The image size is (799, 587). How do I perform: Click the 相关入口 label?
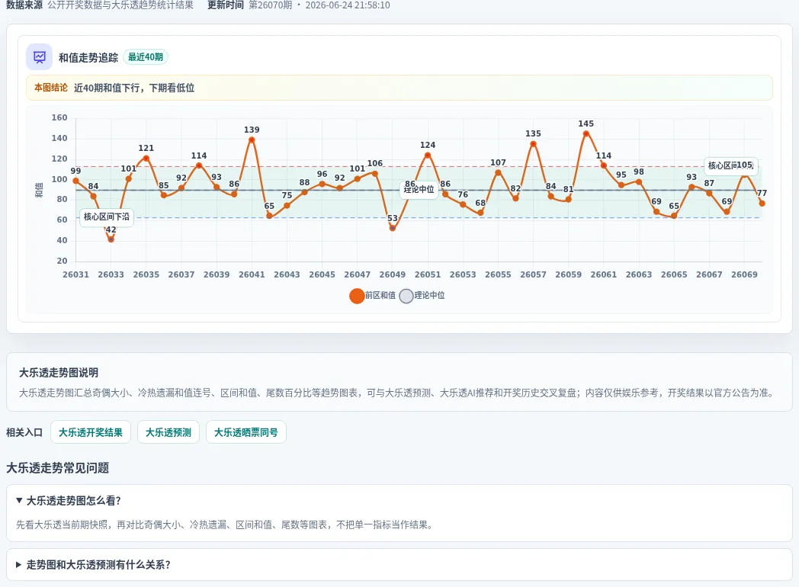(x=24, y=432)
